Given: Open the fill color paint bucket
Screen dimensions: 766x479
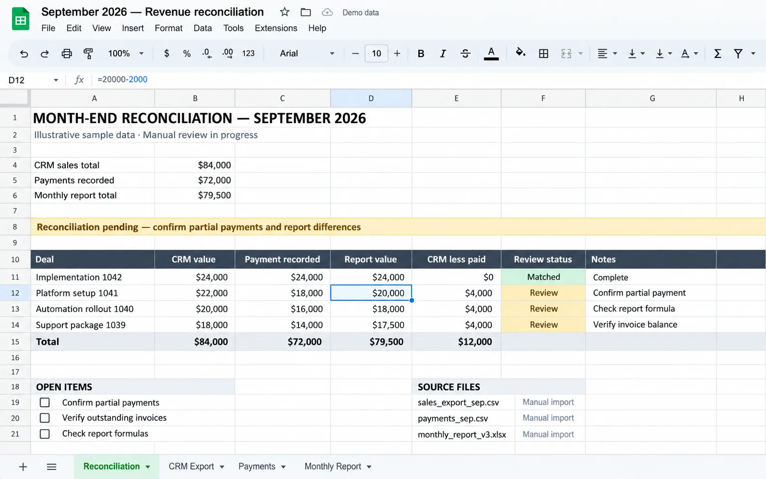Looking at the screenshot, I should (x=520, y=53).
